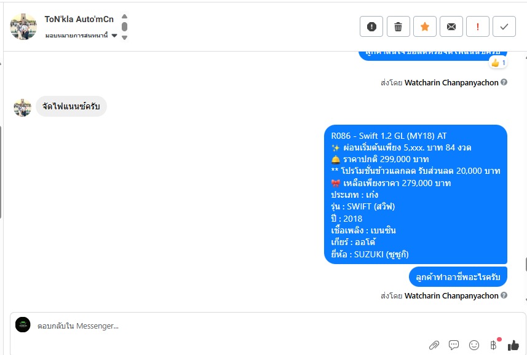Delete conversation using the trash icon
527x355 pixels.
click(398, 26)
